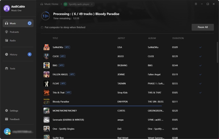Screen dimensions: 219x139
Task: Open Settings from the sidebar
Action: pyautogui.click(x=18, y=110)
